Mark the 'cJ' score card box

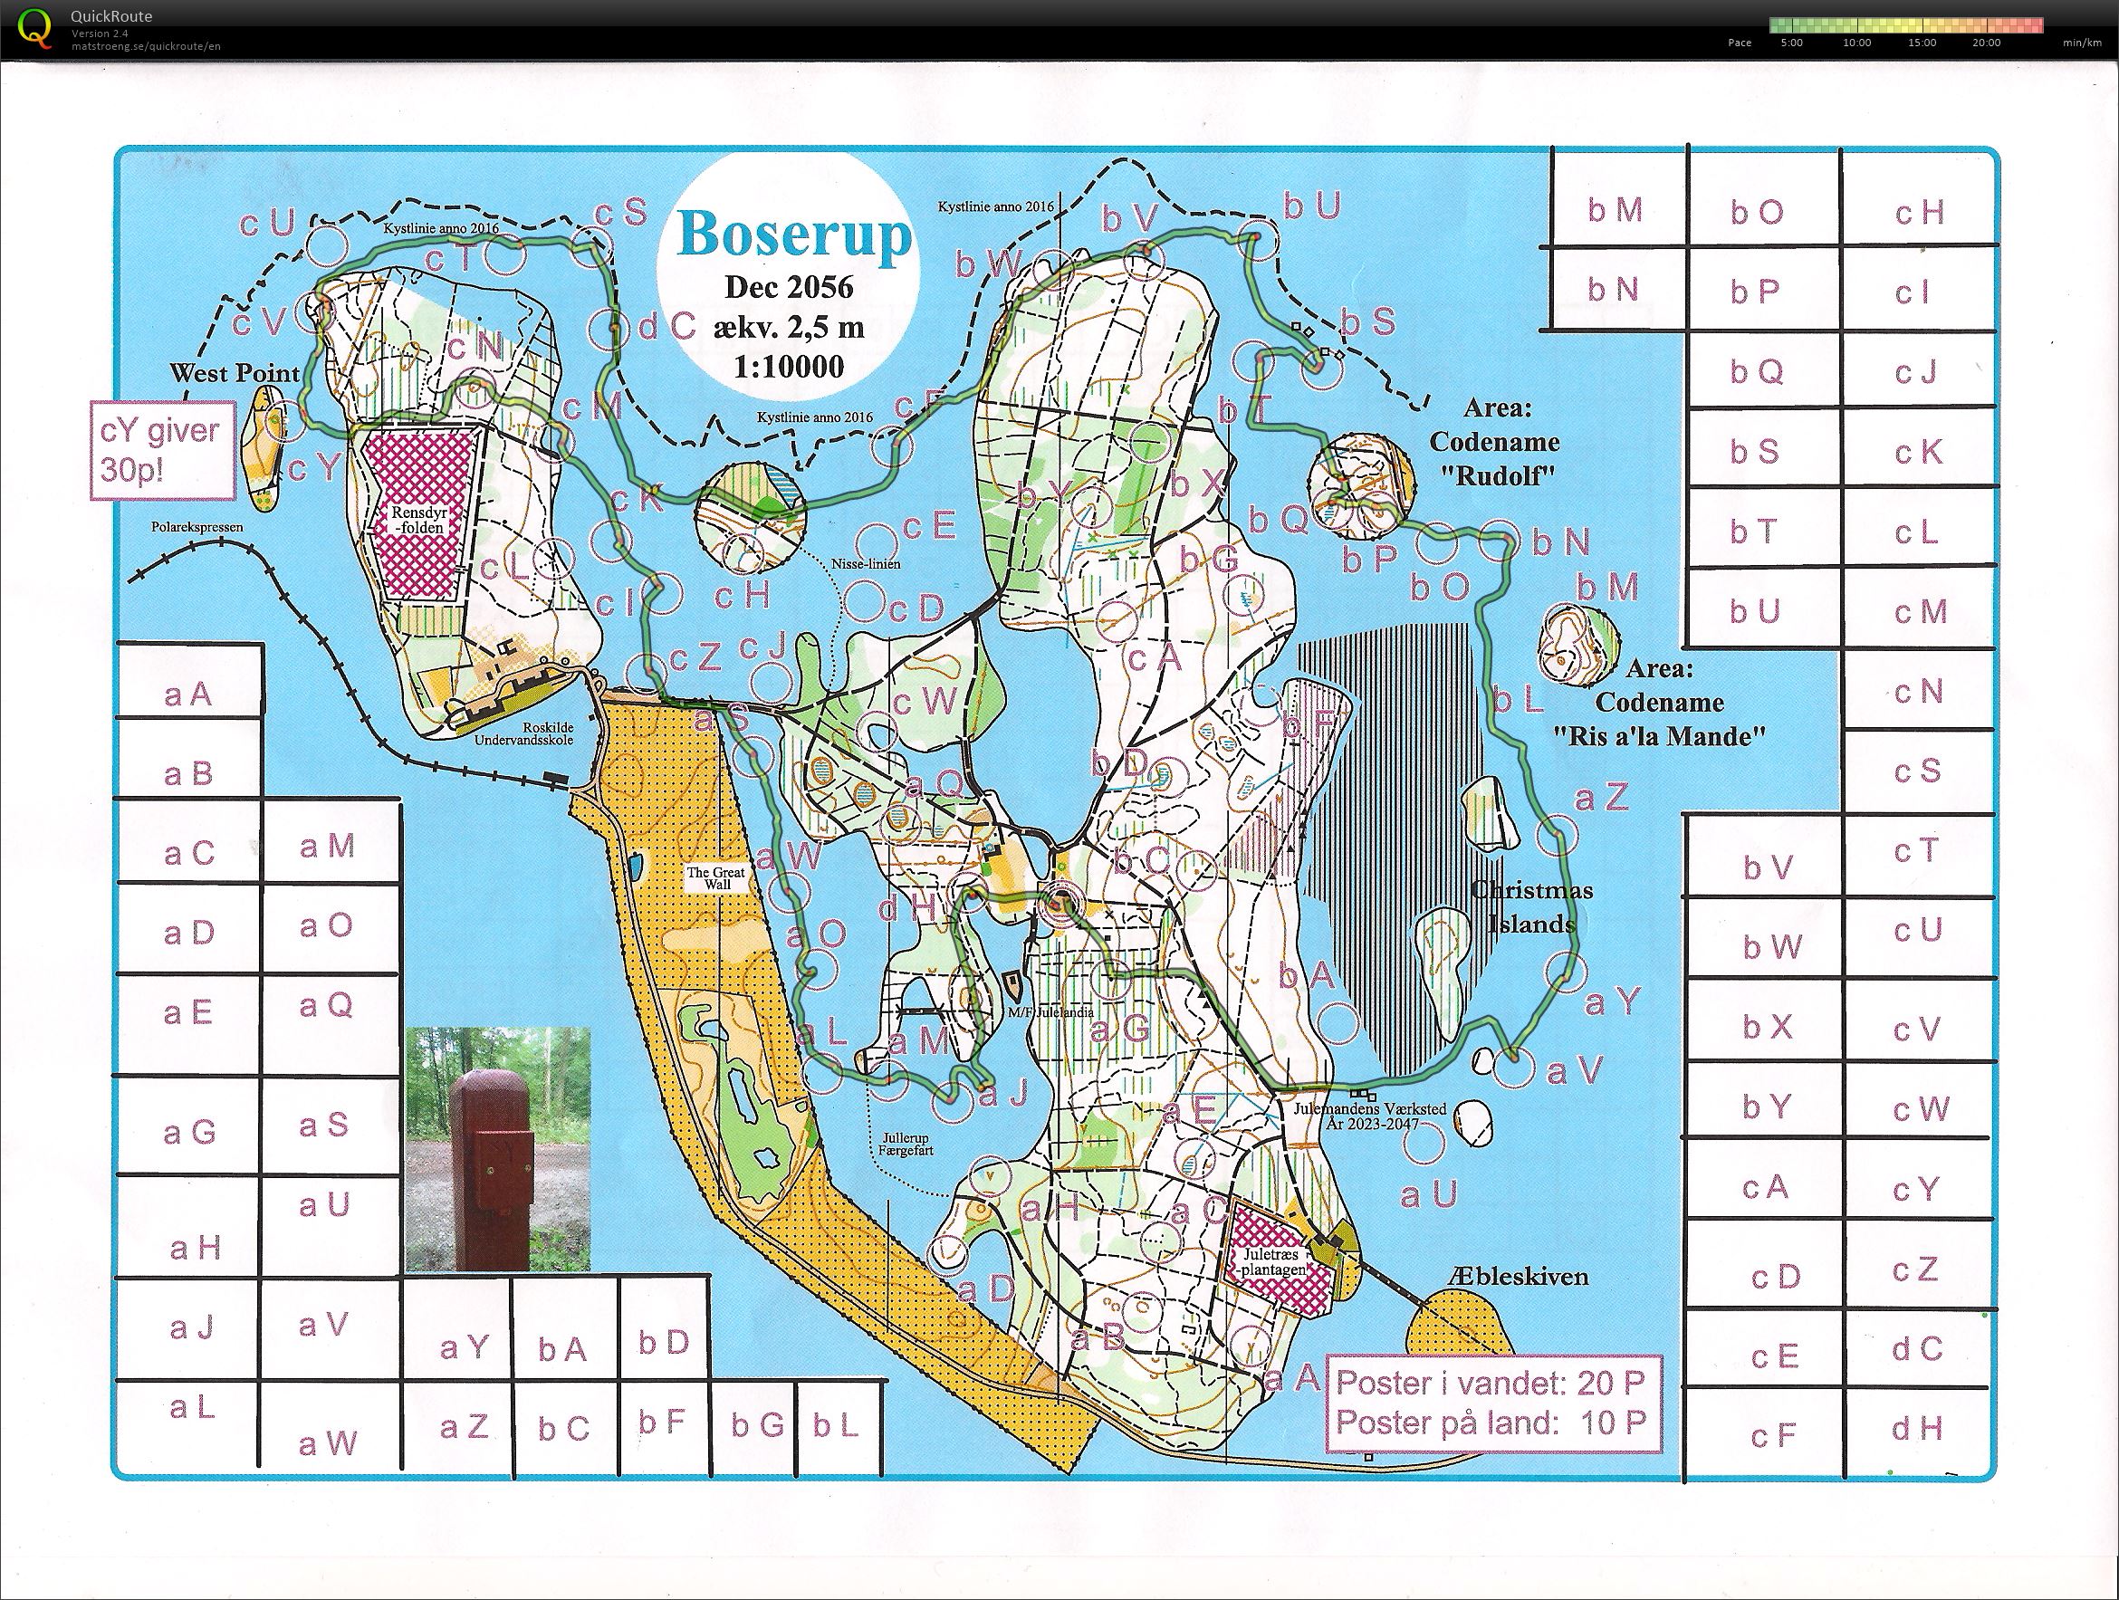point(1919,369)
